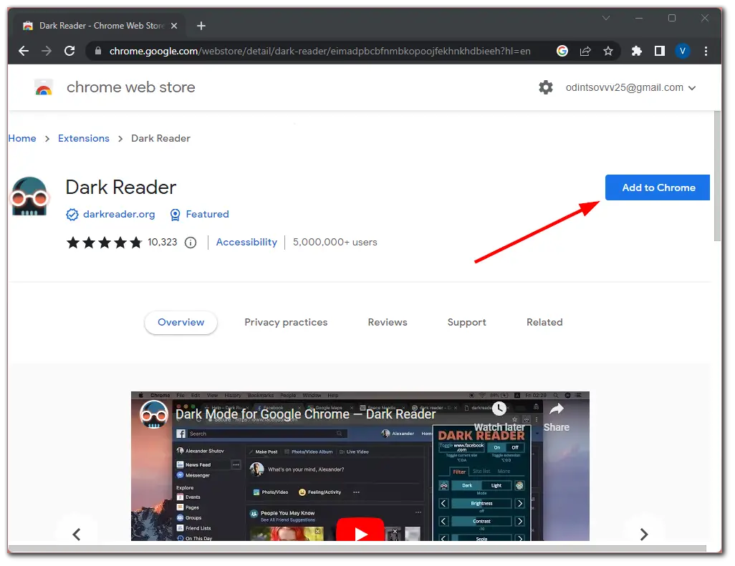Image resolution: width=735 pixels, height=566 pixels.
Task: Click Add to Chrome button
Action: 657,187
